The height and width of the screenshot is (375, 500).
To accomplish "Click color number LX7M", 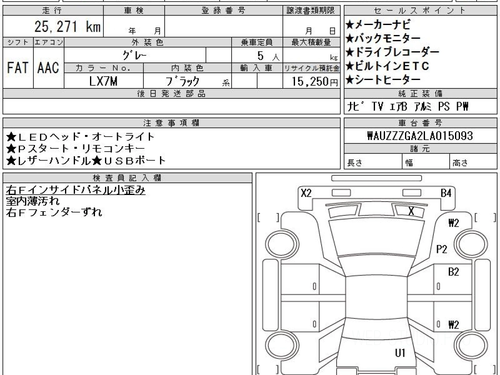I will [x=103, y=81].
